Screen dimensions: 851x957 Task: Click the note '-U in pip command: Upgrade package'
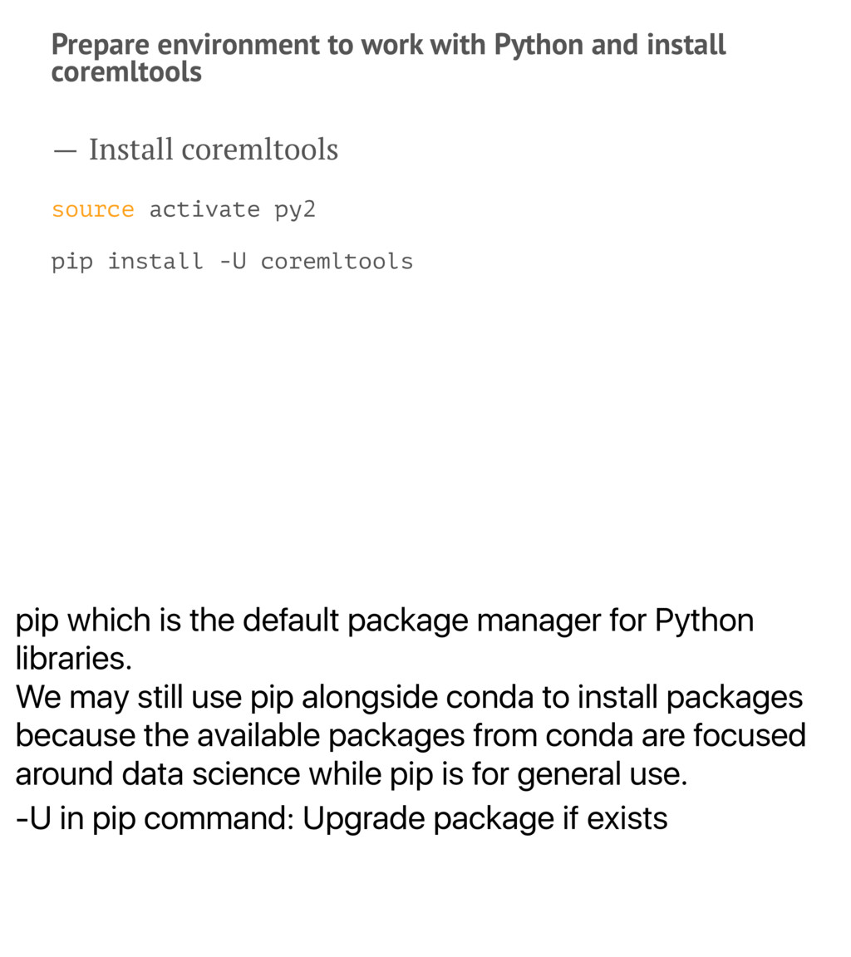click(x=342, y=819)
